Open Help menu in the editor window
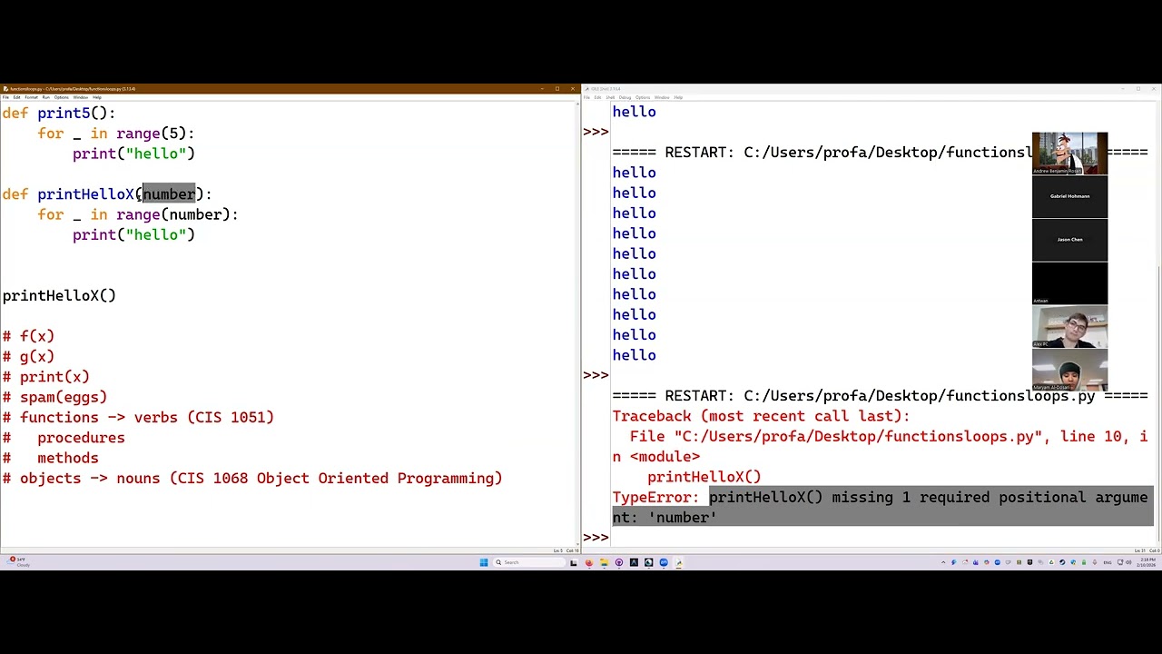 pyautogui.click(x=97, y=97)
